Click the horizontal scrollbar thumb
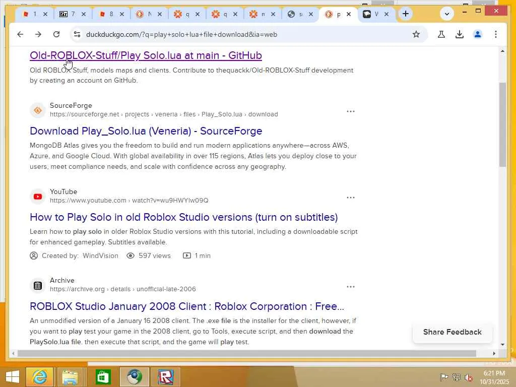The width and height of the screenshot is (516, 387). pos(247,353)
